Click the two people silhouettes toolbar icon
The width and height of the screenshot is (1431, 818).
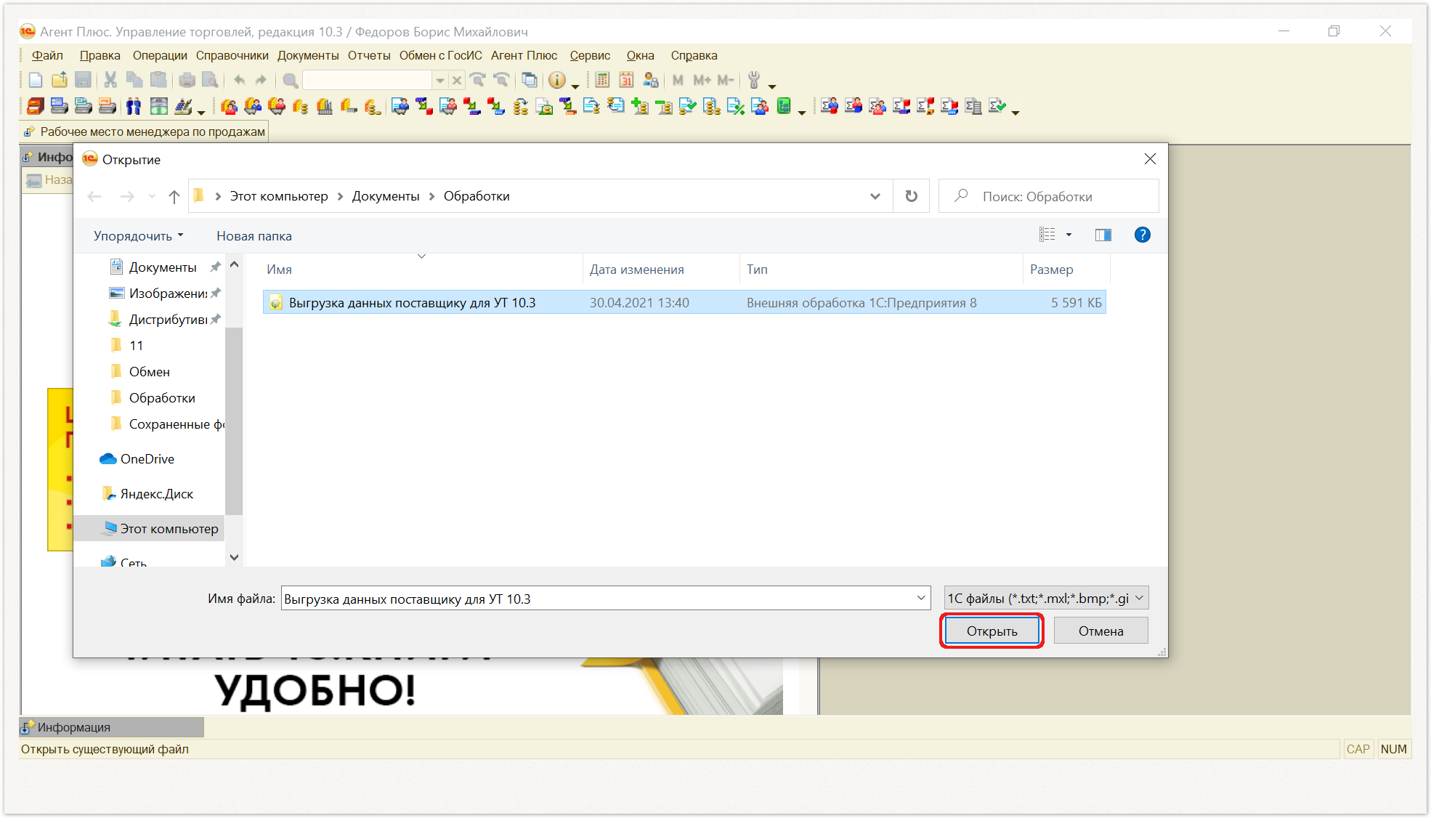pos(134,107)
